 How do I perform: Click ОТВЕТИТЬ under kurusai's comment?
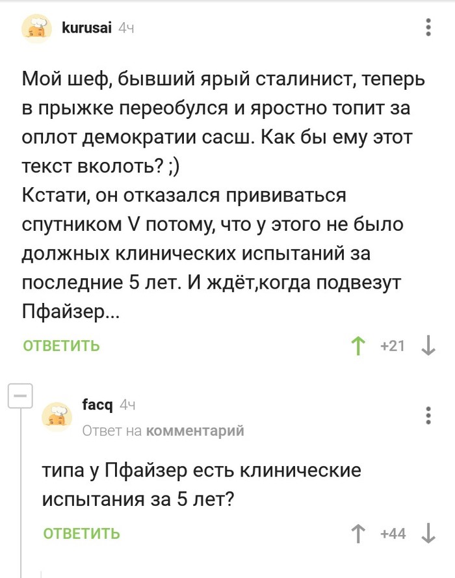click(62, 346)
